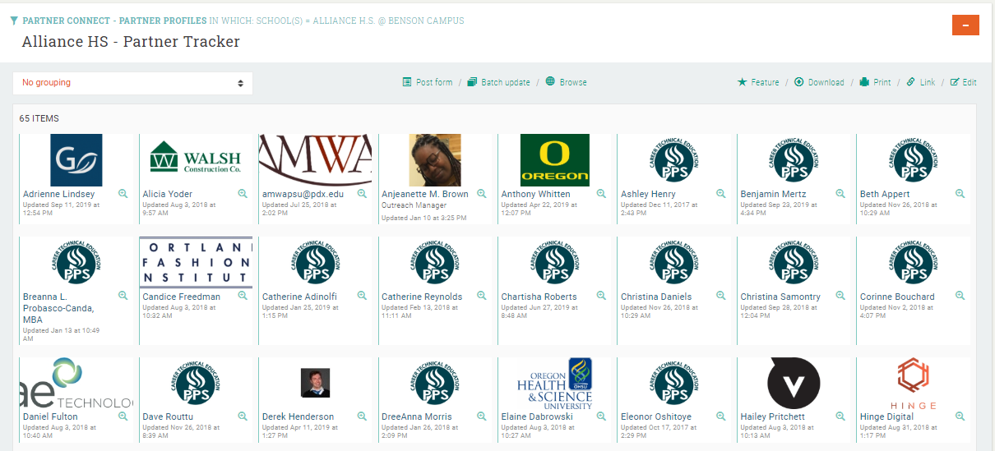Click magnifier icon beside Alicia Yoder
The height and width of the screenshot is (451, 995).
[x=243, y=194]
